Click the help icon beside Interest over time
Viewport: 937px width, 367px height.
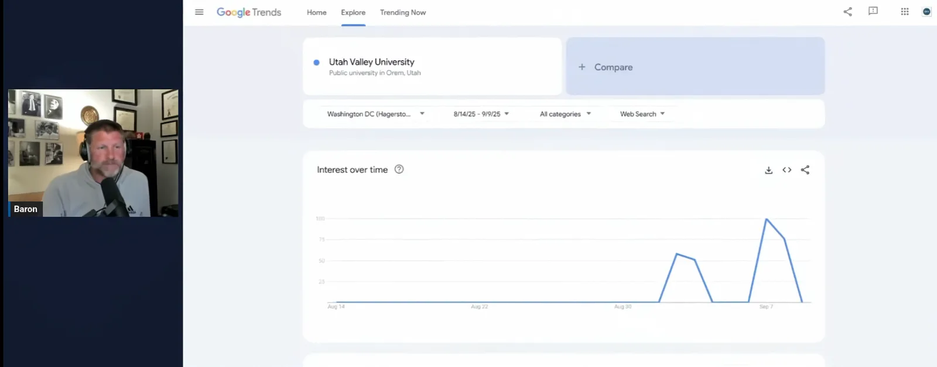click(399, 169)
